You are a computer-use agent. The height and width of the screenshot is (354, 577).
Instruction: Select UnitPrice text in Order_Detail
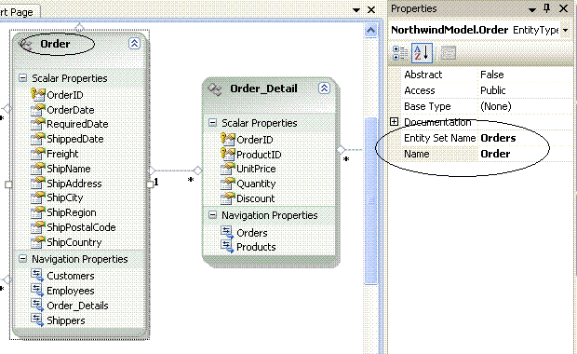256,169
